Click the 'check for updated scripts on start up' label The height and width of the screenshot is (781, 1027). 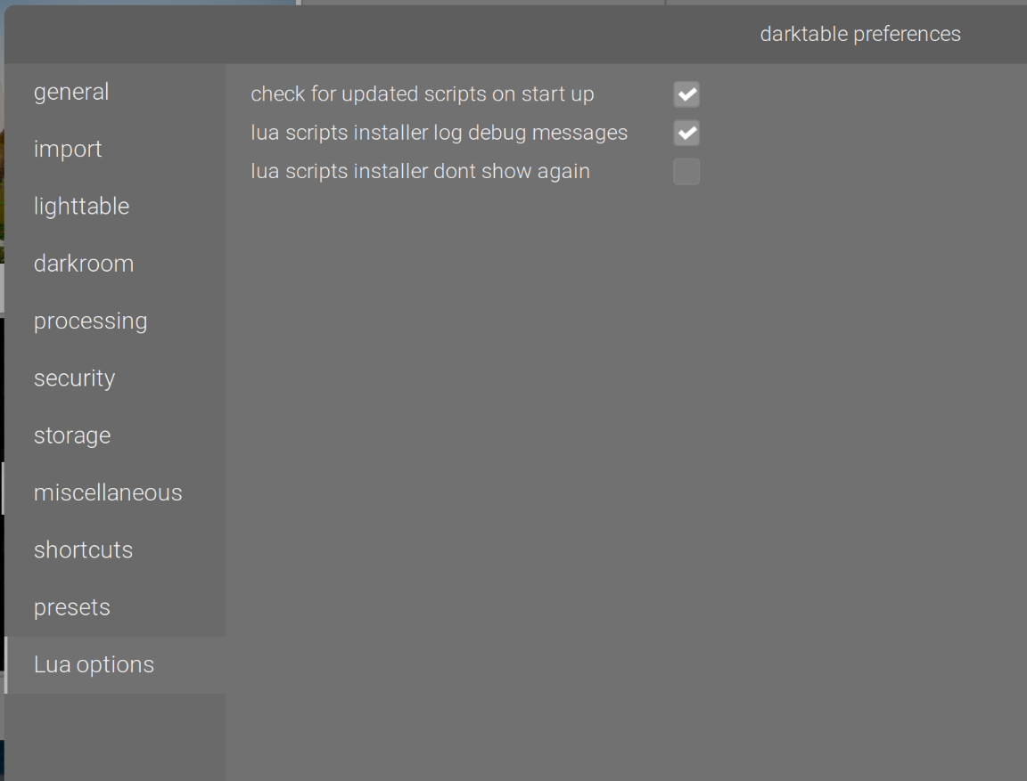[x=423, y=94]
